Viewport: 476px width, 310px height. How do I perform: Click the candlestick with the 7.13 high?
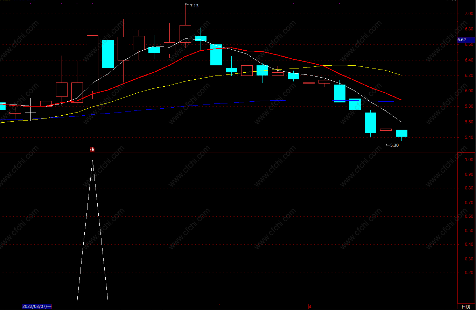point(185,34)
